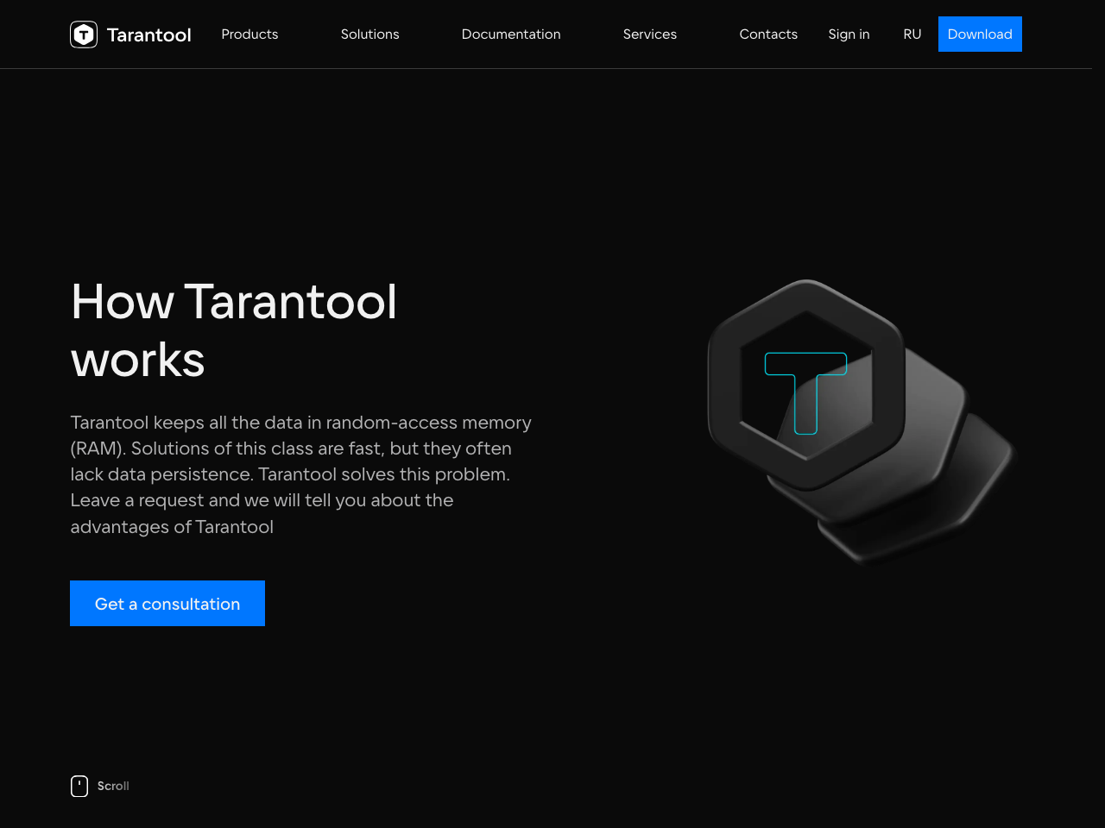
Task: Click the cyan T symbol inside the hexagon
Action: coord(805,392)
